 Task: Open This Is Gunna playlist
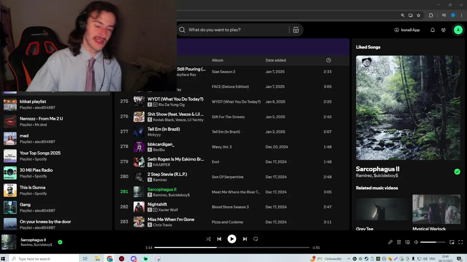[x=57, y=190]
